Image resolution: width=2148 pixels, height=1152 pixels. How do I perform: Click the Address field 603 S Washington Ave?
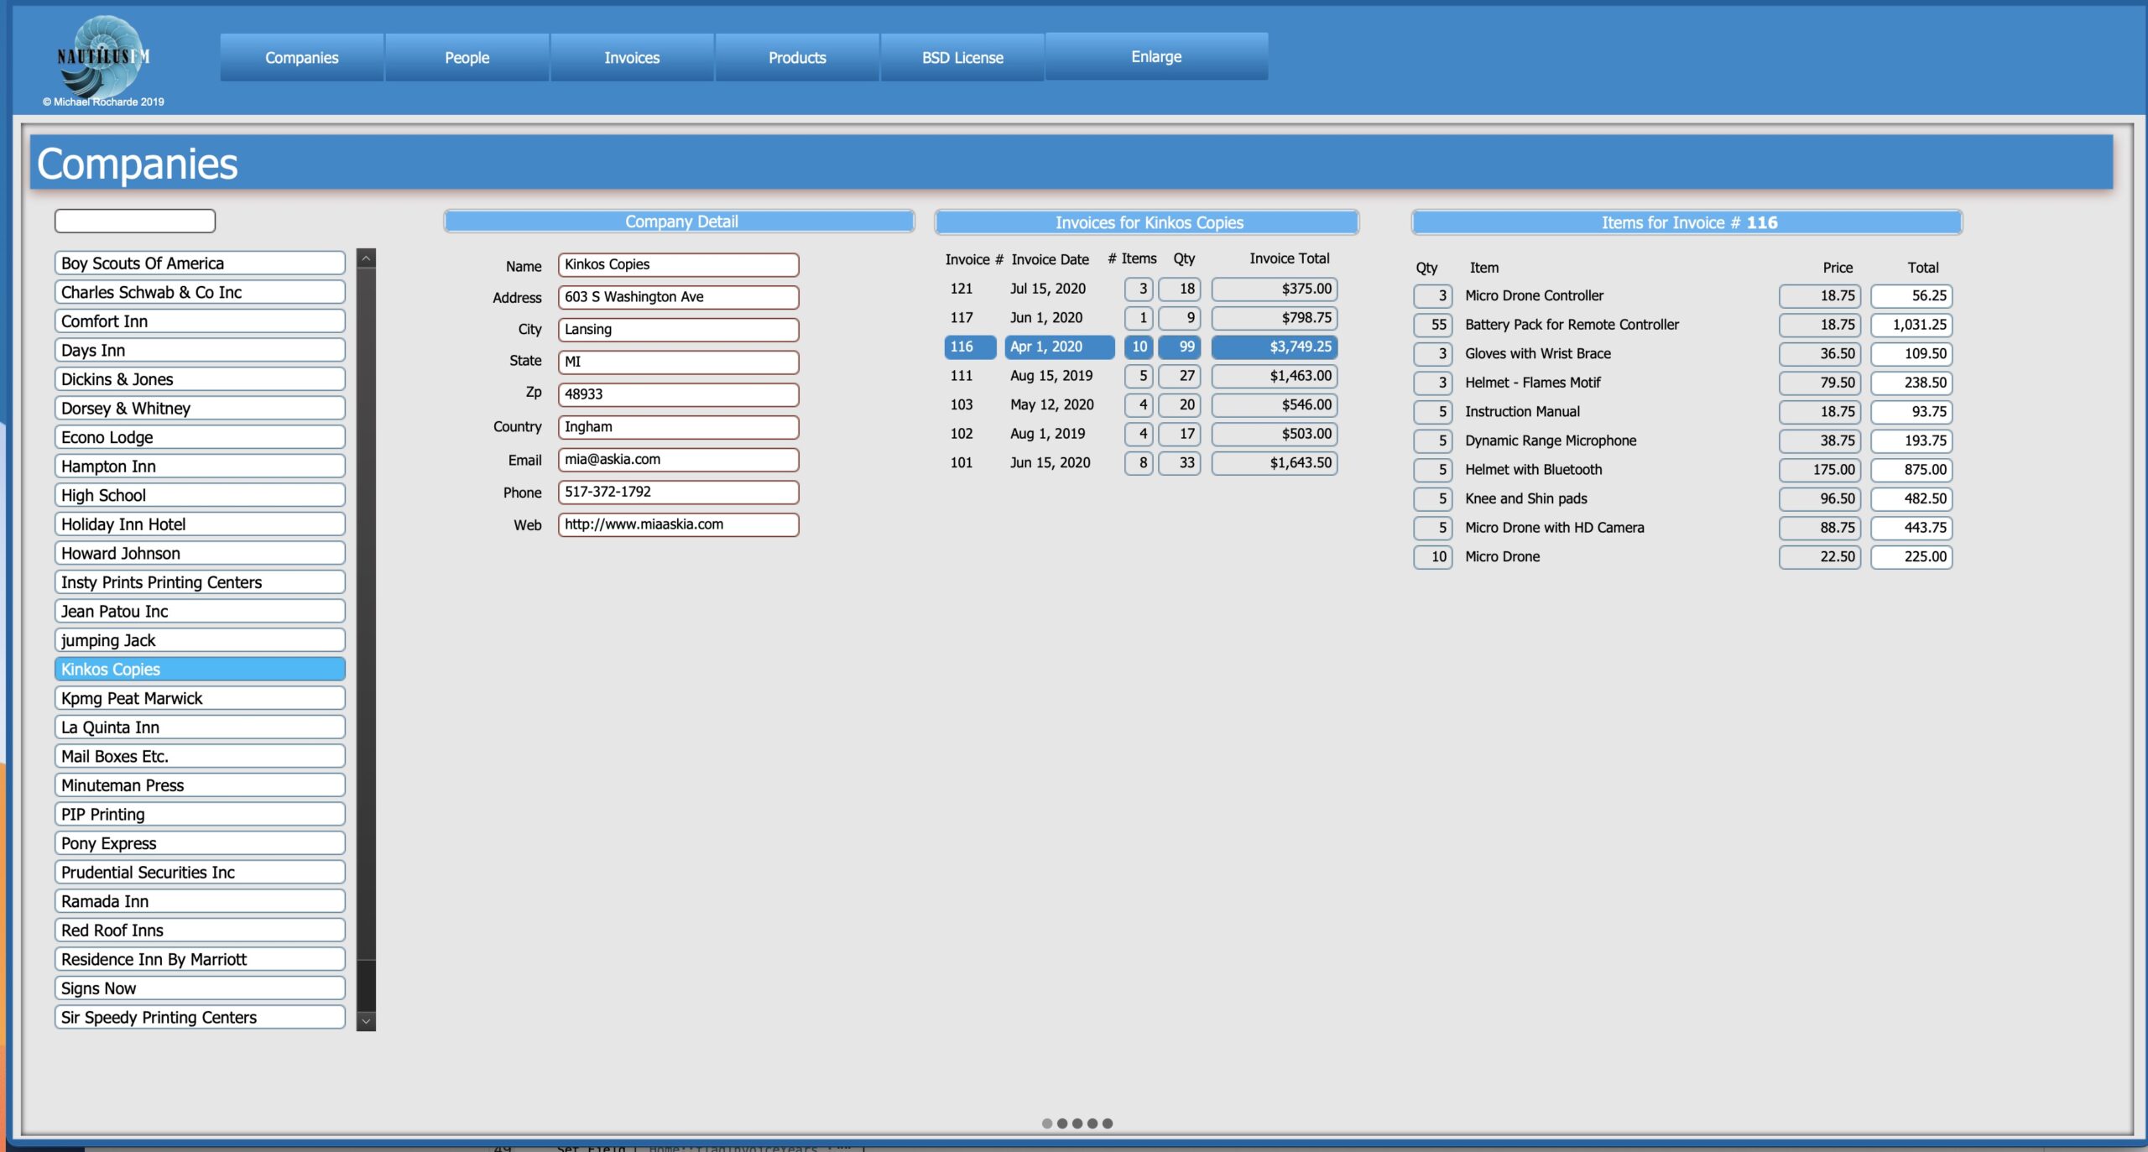[678, 297]
